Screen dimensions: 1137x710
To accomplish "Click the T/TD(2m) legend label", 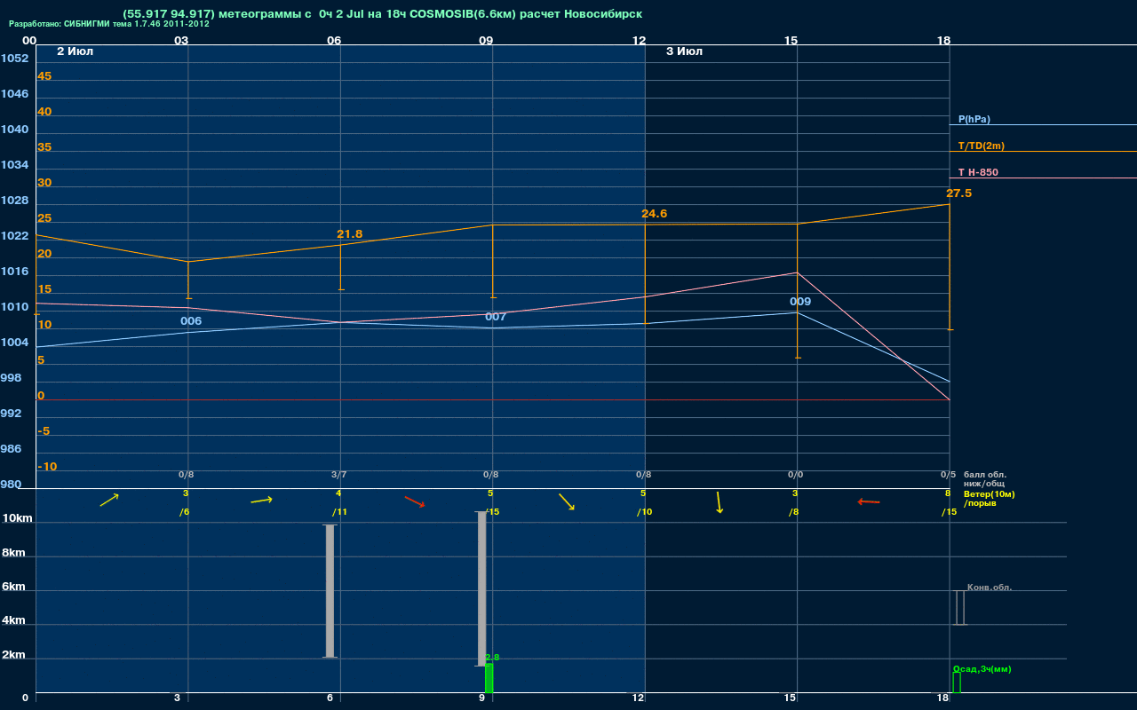I will point(981,146).
